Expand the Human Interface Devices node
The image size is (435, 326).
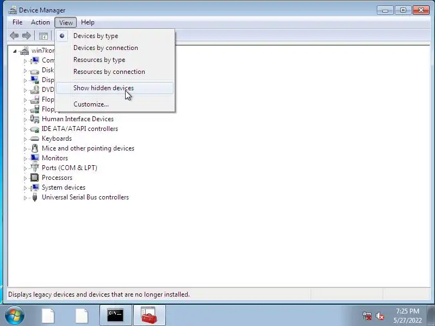25,120
